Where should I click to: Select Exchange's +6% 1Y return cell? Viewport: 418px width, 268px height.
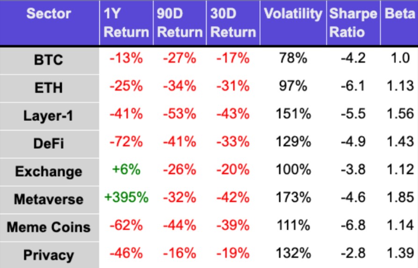tap(126, 170)
